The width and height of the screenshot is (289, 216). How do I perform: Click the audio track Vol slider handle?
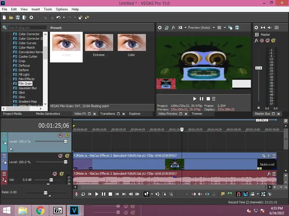51,180
